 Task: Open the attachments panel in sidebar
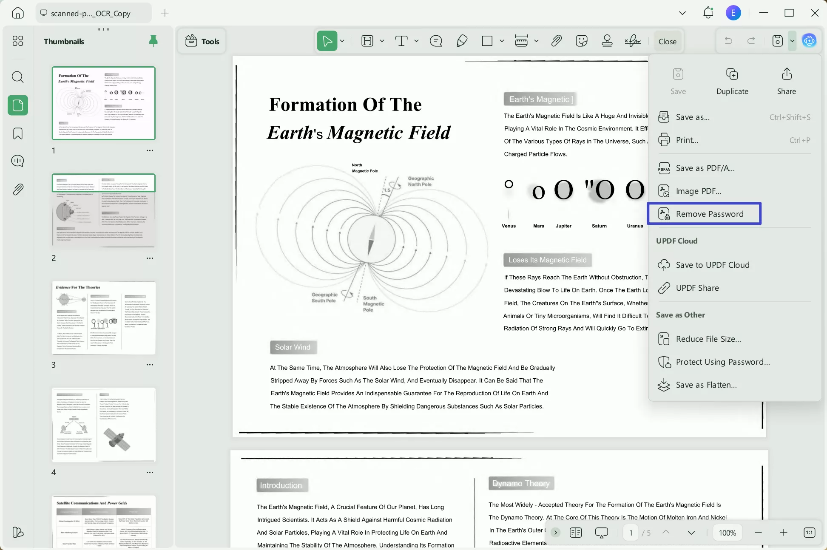17,189
